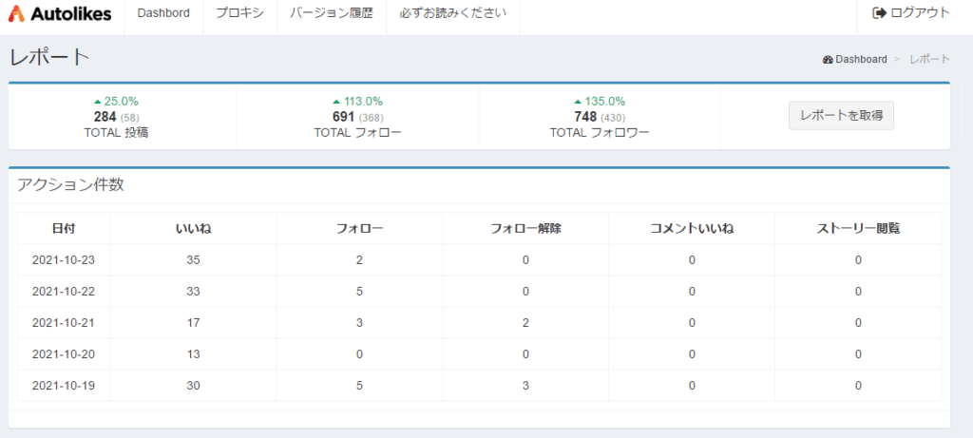Click the レポートを取得 button
Screen dimensions: 973x438
[x=842, y=115]
